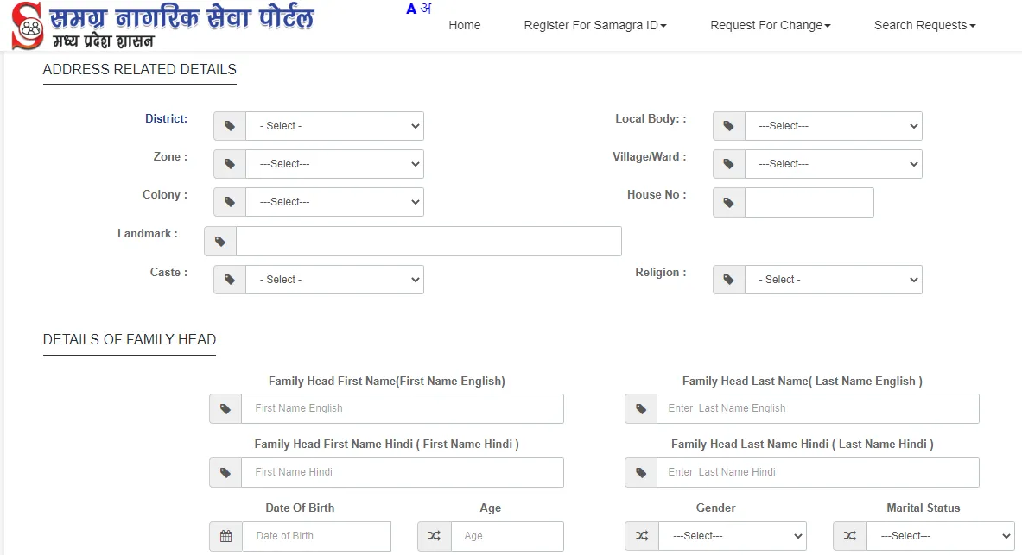Image resolution: width=1022 pixels, height=555 pixels.
Task: Focus the Age input field
Action: click(x=507, y=536)
